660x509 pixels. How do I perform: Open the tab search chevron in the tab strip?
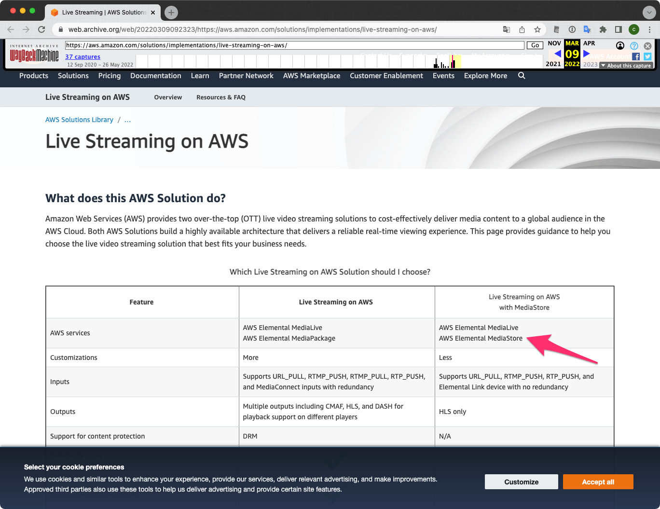coord(649,13)
